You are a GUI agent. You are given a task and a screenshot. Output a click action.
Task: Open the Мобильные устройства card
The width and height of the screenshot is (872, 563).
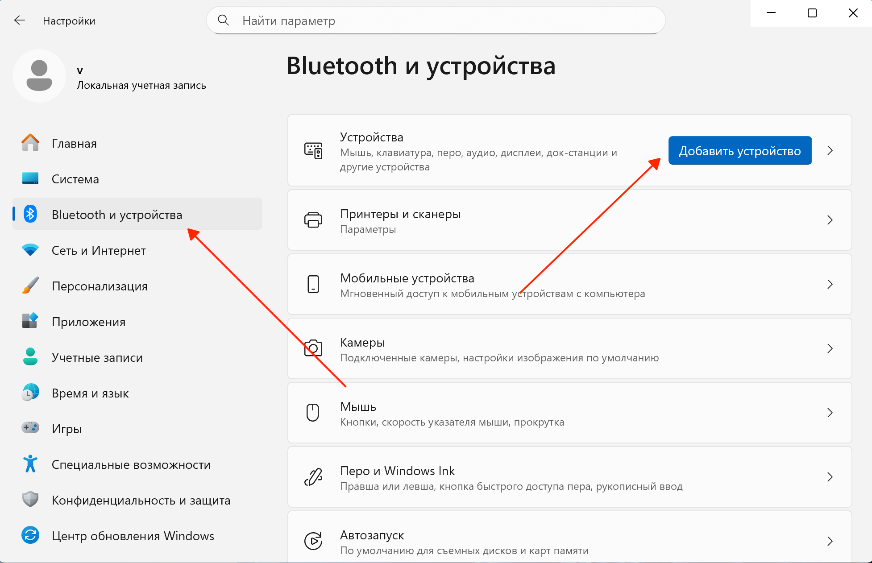[x=570, y=284]
